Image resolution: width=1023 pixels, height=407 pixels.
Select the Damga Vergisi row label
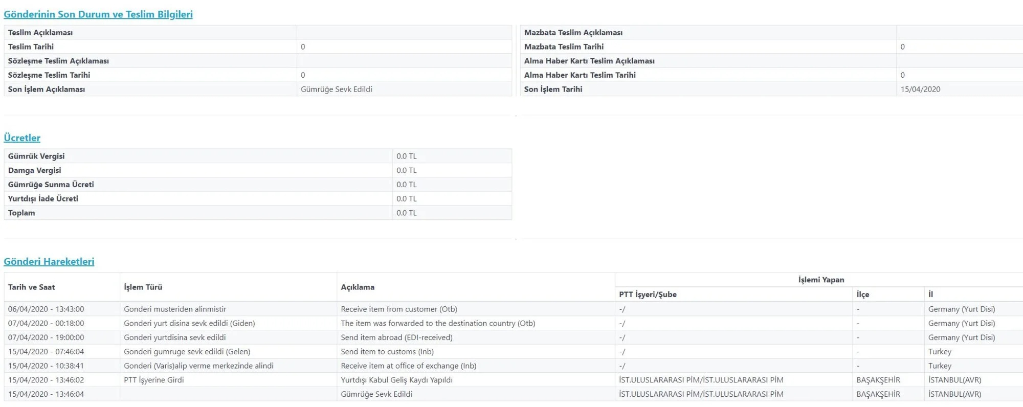point(34,171)
